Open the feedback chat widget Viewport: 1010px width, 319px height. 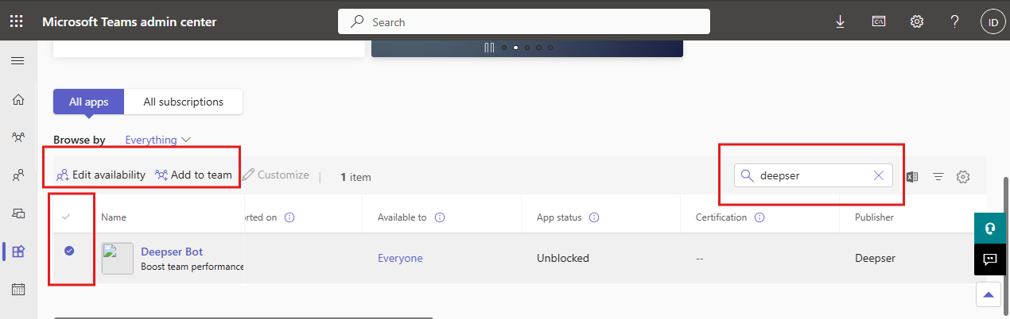click(x=990, y=259)
